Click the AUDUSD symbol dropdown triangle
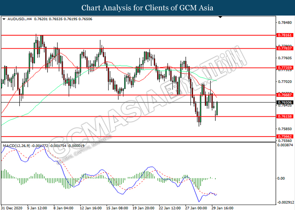Viewport: 295px width, 210px height. tap(4, 19)
